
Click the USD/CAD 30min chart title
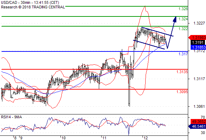coord(30,2)
